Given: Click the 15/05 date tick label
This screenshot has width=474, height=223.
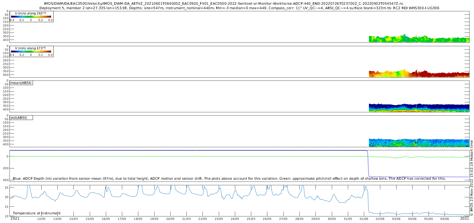Looking at the screenshot, I should 90,219.
